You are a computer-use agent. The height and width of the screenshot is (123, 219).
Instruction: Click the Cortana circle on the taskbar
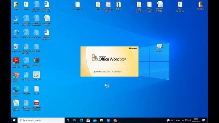coord(68,120)
